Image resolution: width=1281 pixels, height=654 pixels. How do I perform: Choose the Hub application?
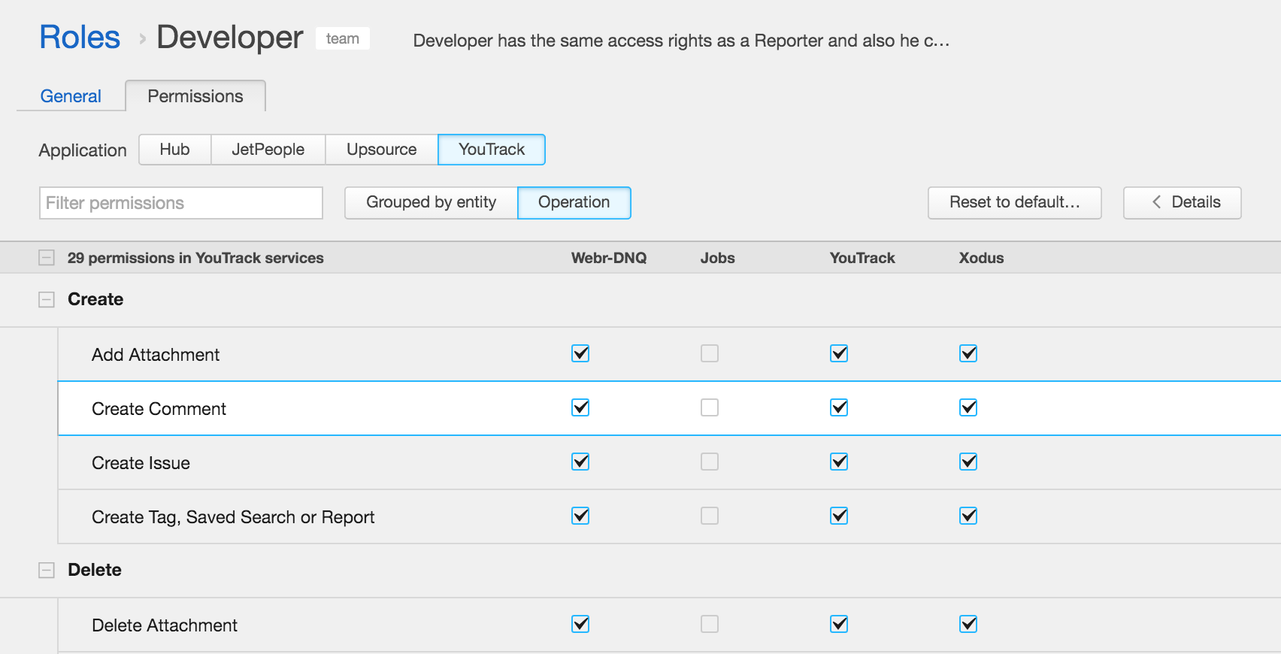175,150
